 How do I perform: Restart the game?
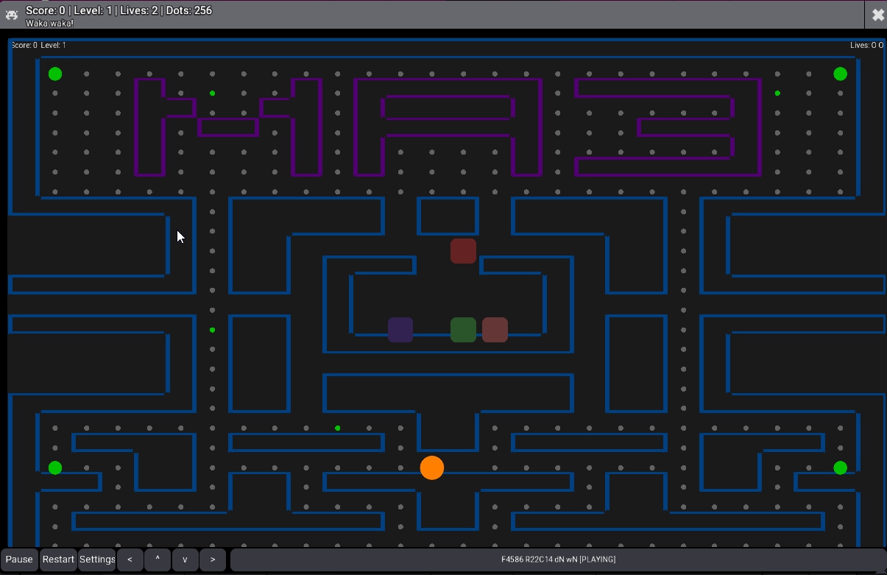(x=58, y=560)
